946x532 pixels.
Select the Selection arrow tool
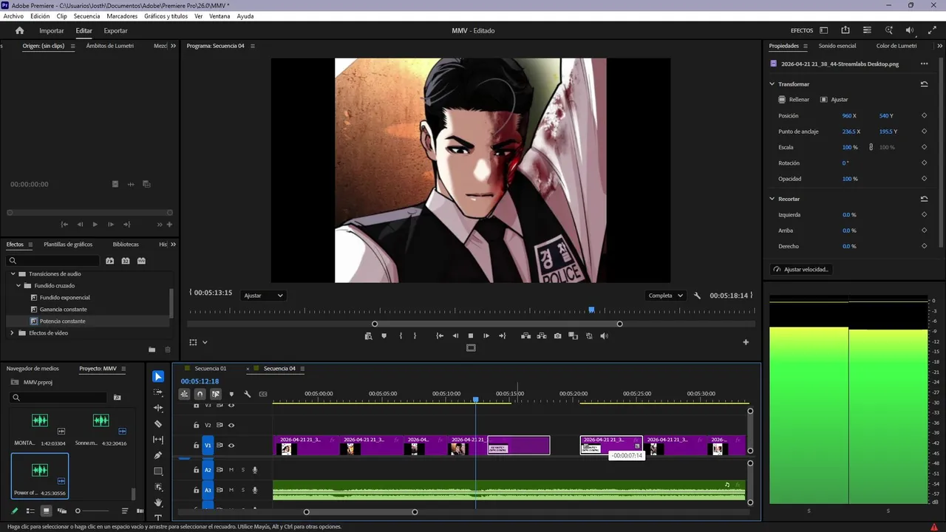click(x=158, y=377)
